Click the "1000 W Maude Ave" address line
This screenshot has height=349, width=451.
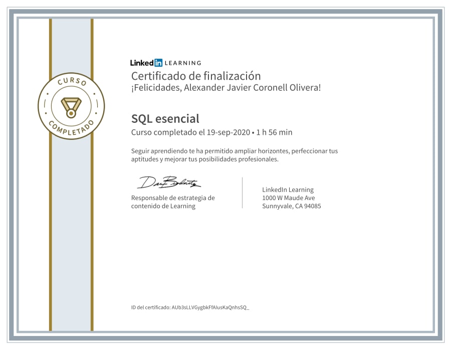[x=289, y=198]
